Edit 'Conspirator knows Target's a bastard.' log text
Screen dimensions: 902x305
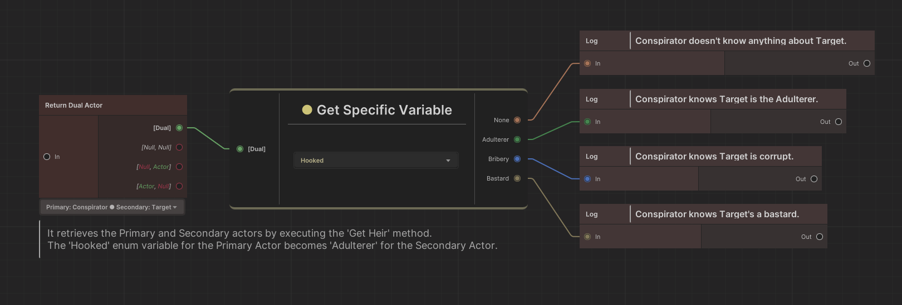coord(717,214)
